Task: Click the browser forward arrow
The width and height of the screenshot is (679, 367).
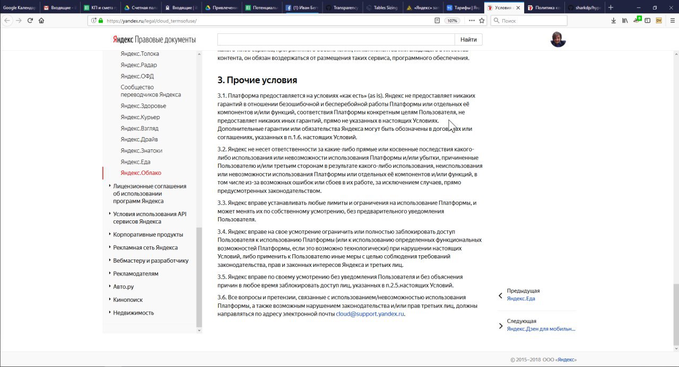Action: [19, 20]
